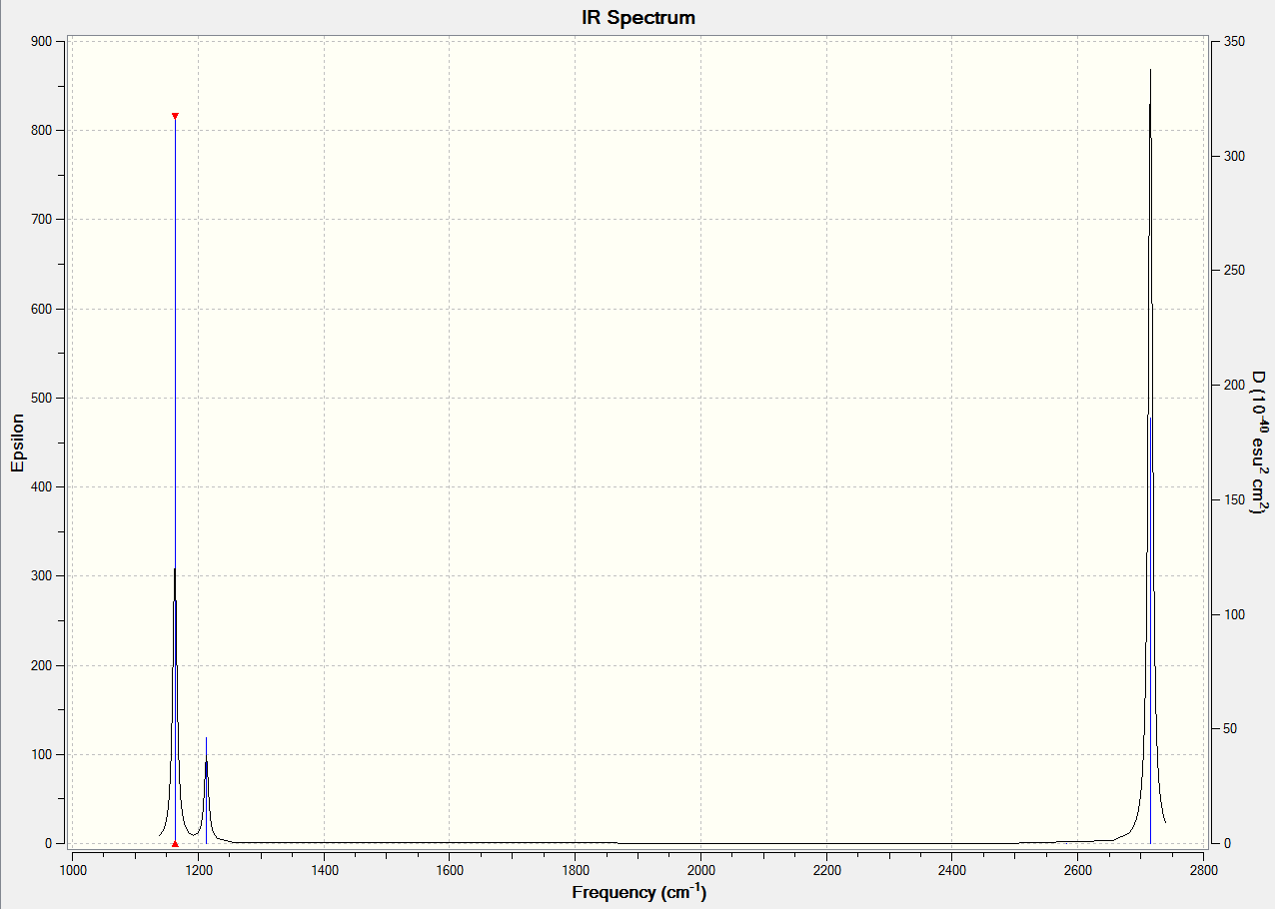Screen dimensions: 1275x909
Task: Click the 1400 frequency tick label
Action: [324, 869]
